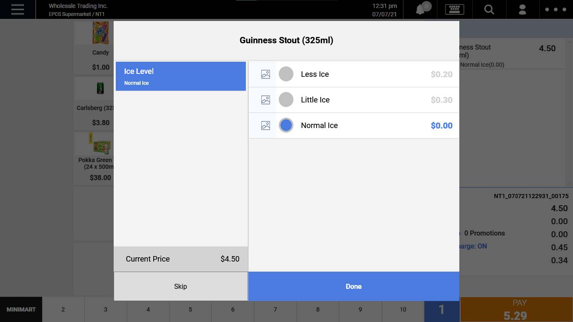Image resolution: width=573 pixels, height=322 pixels.
Task: Click the 12:31 pm date and time display
Action: [384, 10]
